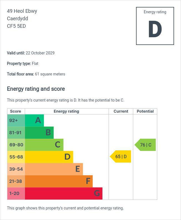Click the current 65 | D arrow marker

[121, 157]
